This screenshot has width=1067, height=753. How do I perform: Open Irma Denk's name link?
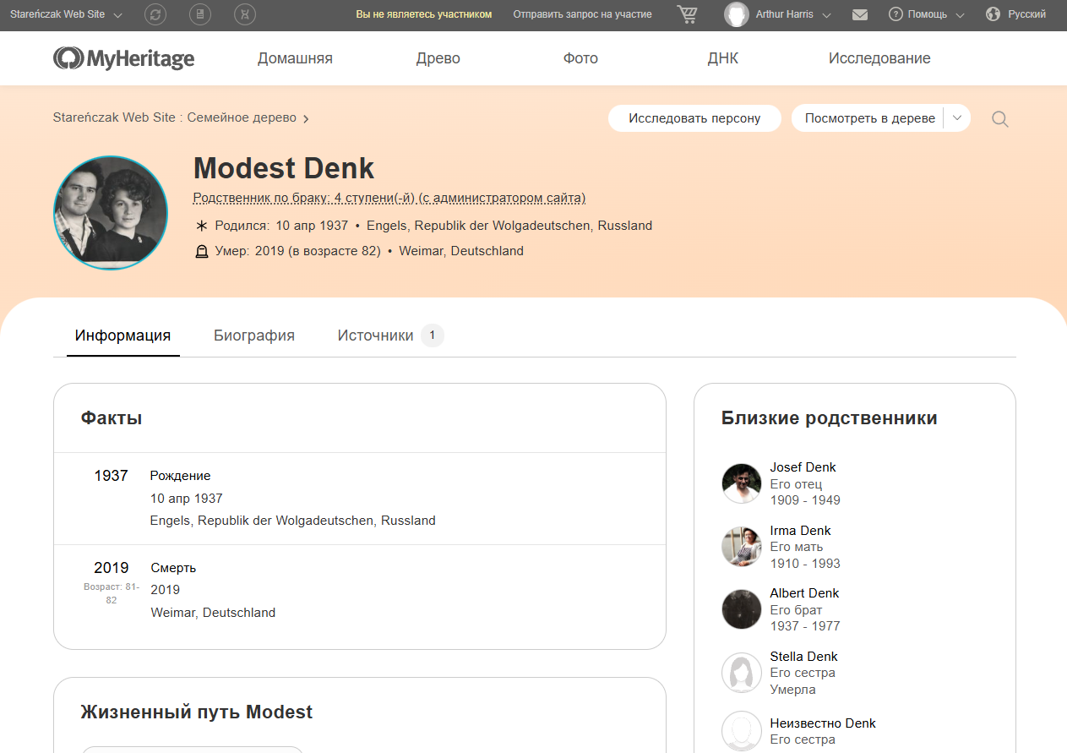(800, 531)
